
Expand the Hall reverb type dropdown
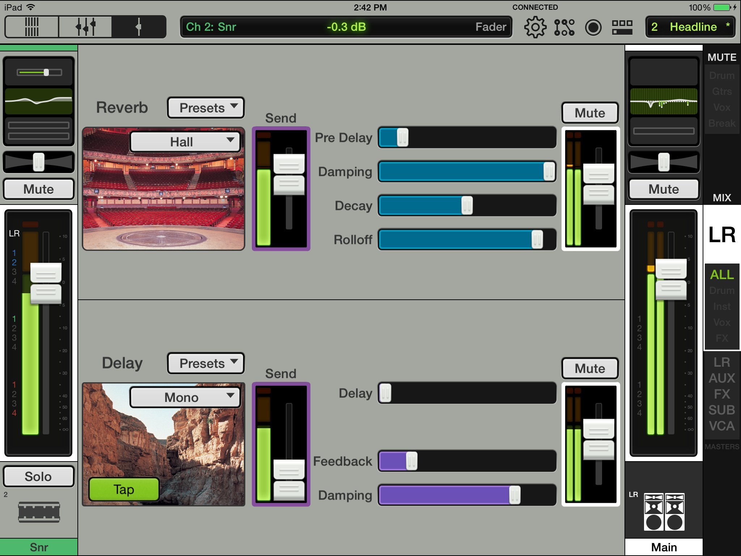coord(185,142)
